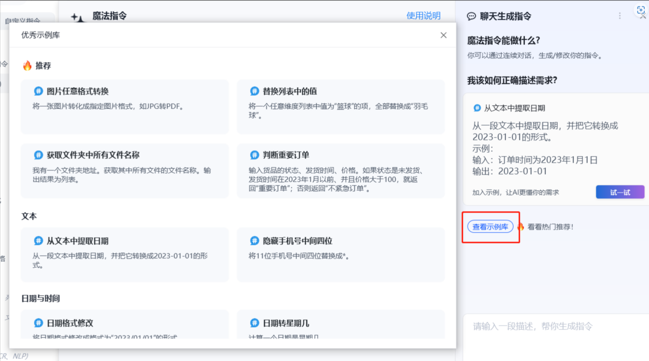Click the 判断重要订单 hash icon
Screen dimensions: 649x361
255,155
